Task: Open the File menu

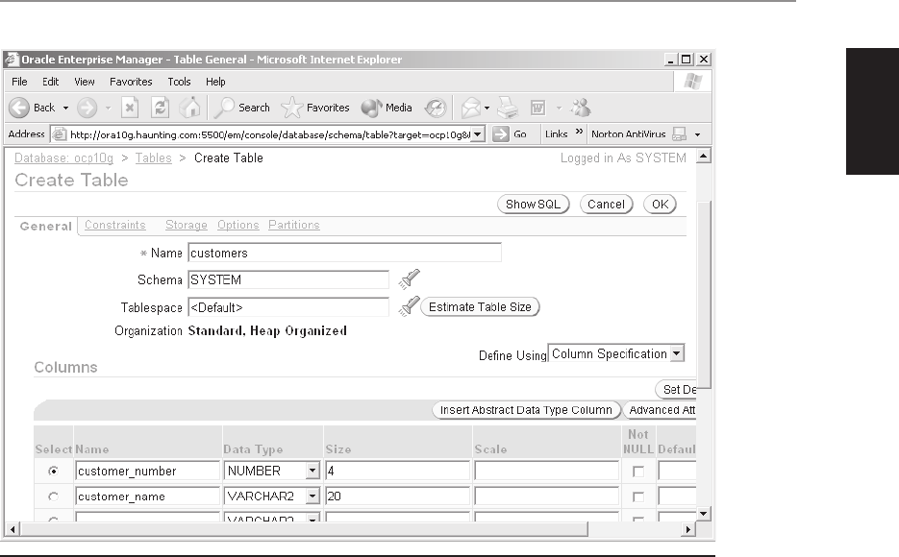Action: 19,82
